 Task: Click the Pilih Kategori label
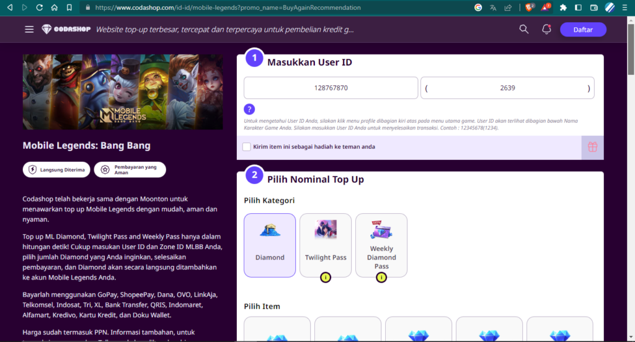(x=269, y=200)
